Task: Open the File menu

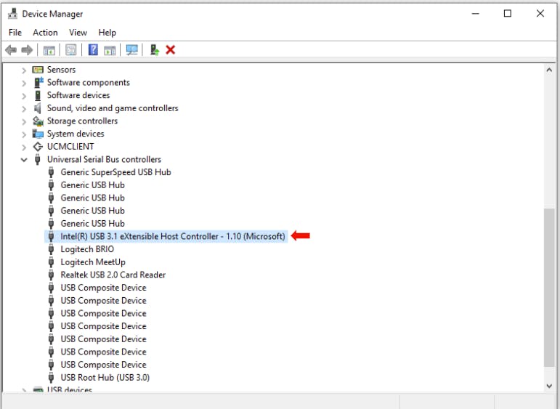Action: [15, 33]
